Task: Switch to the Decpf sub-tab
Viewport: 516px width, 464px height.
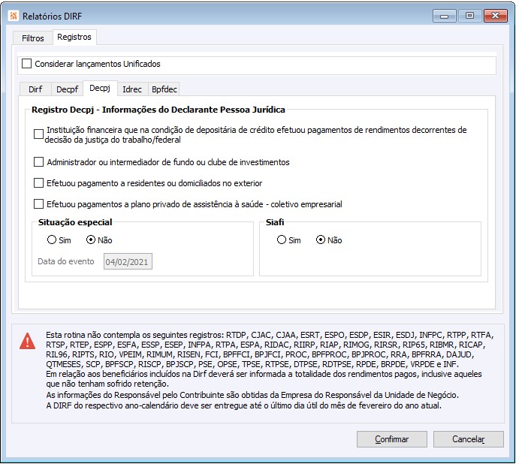Action: coord(67,89)
